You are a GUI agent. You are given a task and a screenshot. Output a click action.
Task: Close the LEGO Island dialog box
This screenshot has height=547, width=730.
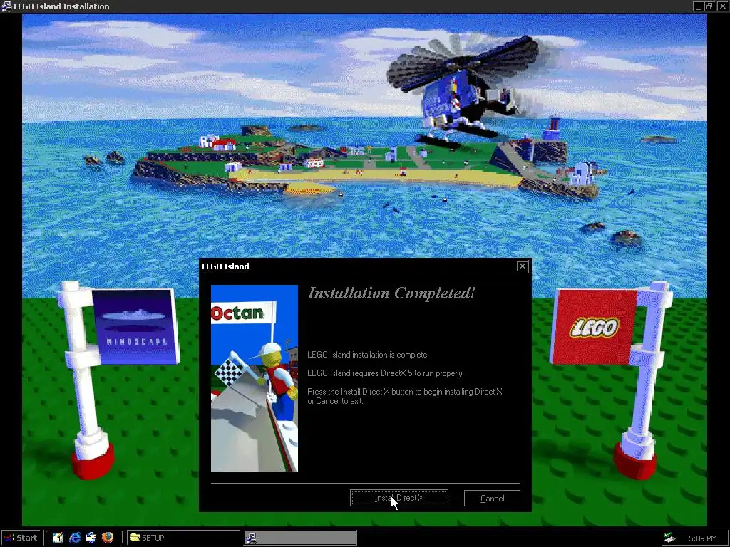tap(523, 266)
